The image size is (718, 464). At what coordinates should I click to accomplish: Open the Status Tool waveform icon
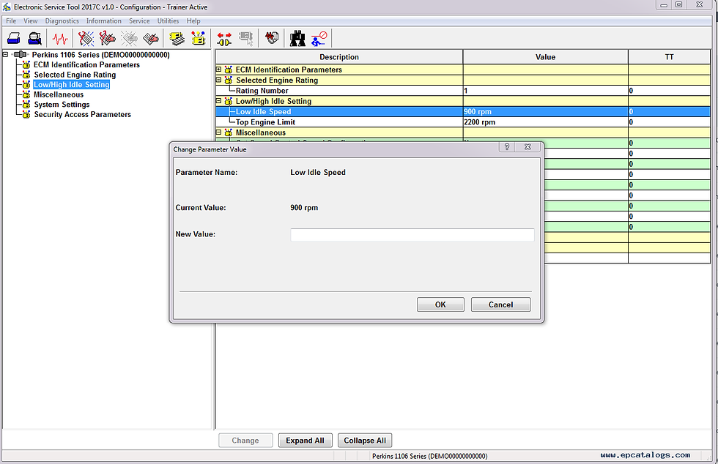pos(60,39)
